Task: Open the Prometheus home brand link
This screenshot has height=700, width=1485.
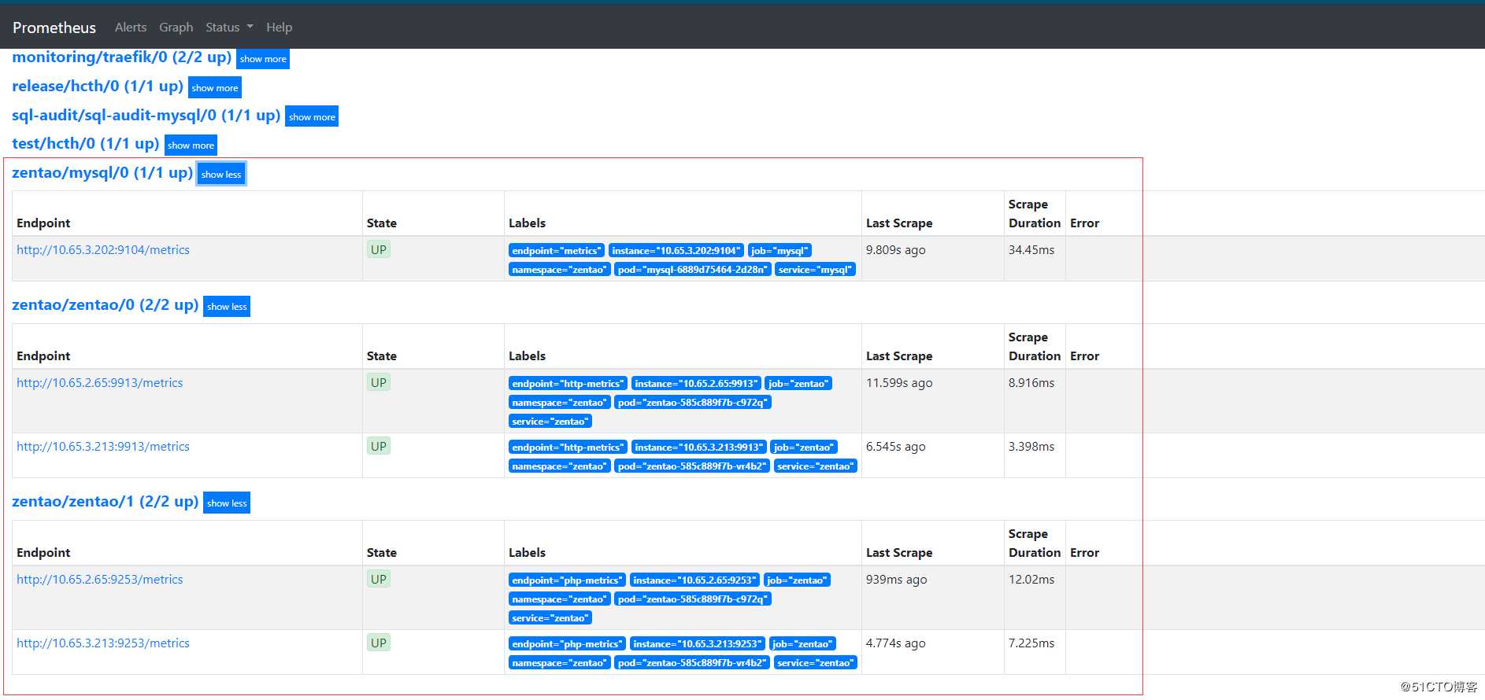Action: [54, 28]
